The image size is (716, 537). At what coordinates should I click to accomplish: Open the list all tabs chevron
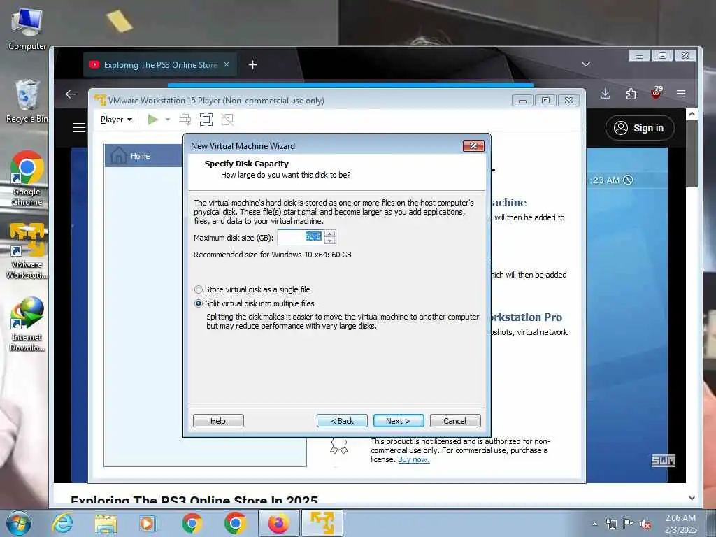pos(586,64)
